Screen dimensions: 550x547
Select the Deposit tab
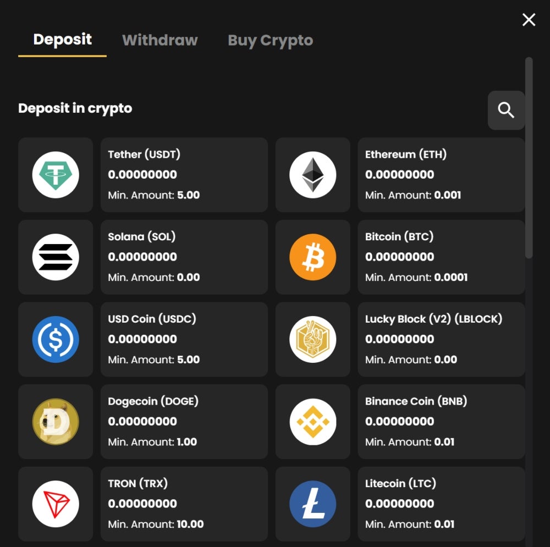pos(63,39)
